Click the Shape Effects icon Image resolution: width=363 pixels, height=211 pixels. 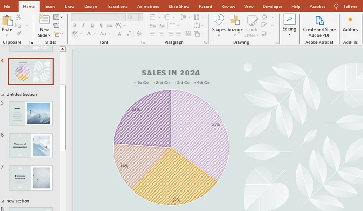tap(264, 34)
